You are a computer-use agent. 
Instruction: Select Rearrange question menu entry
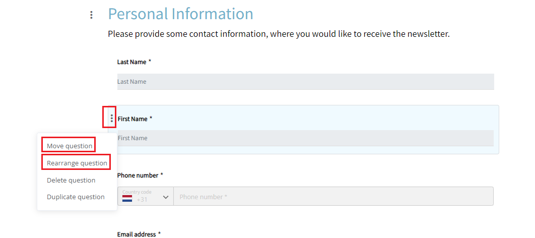(x=77, y=163)
